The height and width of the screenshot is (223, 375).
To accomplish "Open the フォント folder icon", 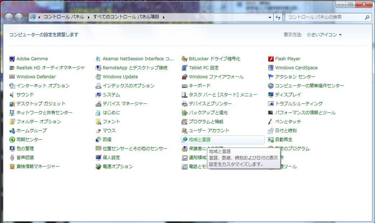I will pos(98,122).
